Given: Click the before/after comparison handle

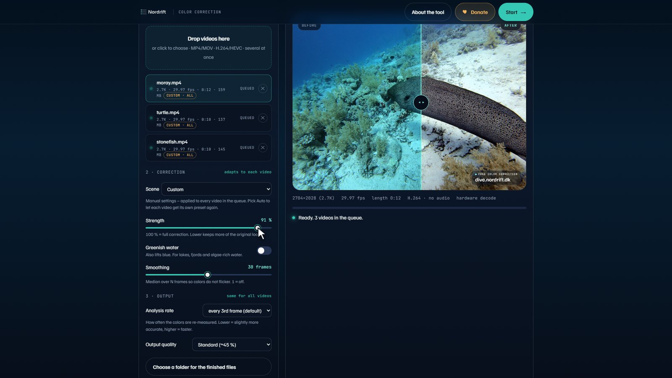Looking at the screenshot, I should pyautogui.click(x=421, y=102).
